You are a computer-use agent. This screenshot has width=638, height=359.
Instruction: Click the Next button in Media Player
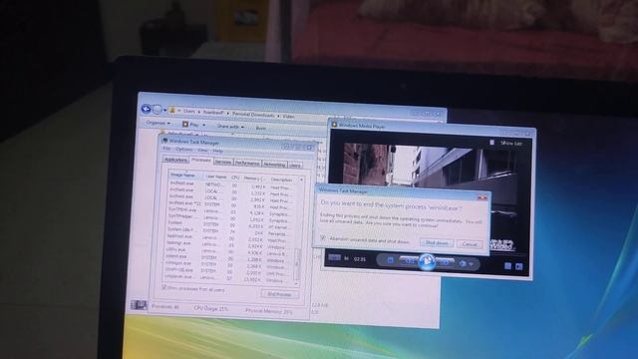445,263
